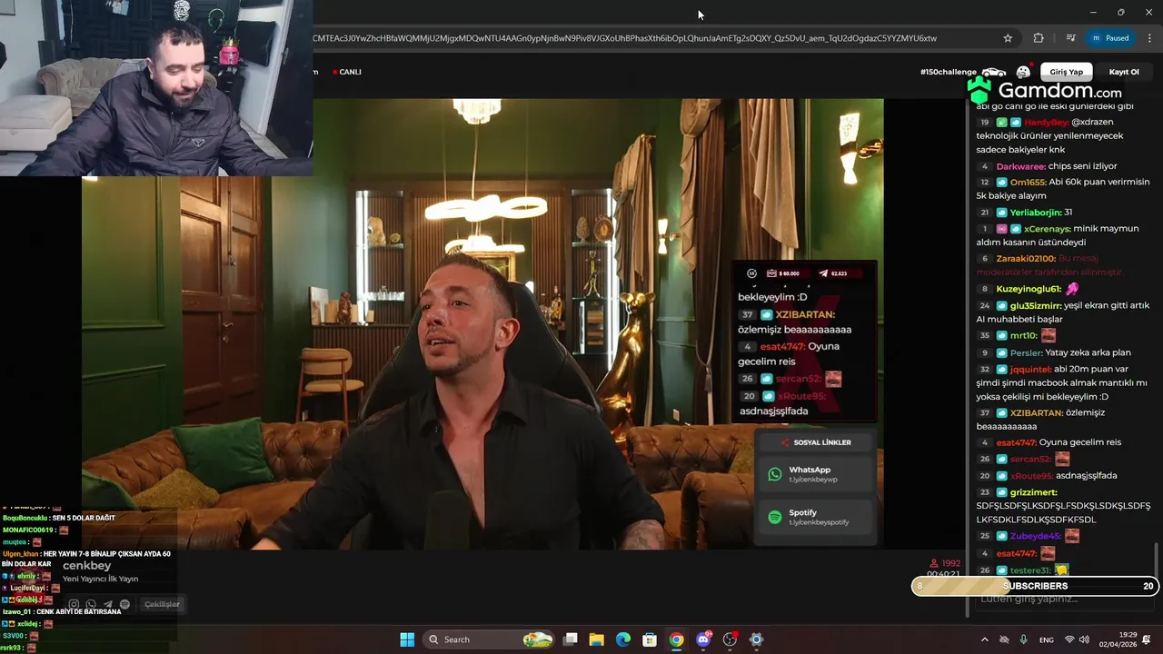Open the cenkbey channel name
Viewport: 1163px width, 654px height.
[x=86, y=566]
